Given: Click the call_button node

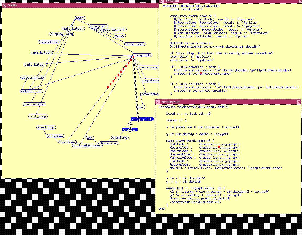Looking at the screenshot, I should pyautogui.click(x=35, y=64).
